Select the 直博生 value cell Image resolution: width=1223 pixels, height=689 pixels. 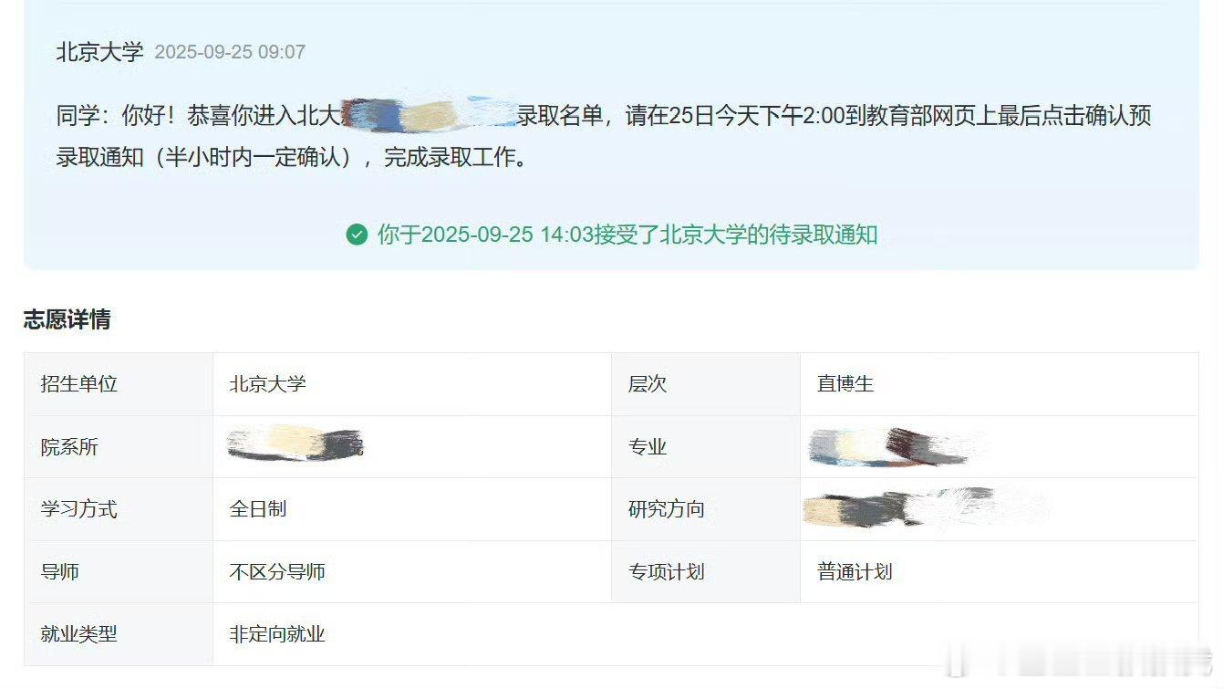pyautogui.click(x=1000, y=384)
